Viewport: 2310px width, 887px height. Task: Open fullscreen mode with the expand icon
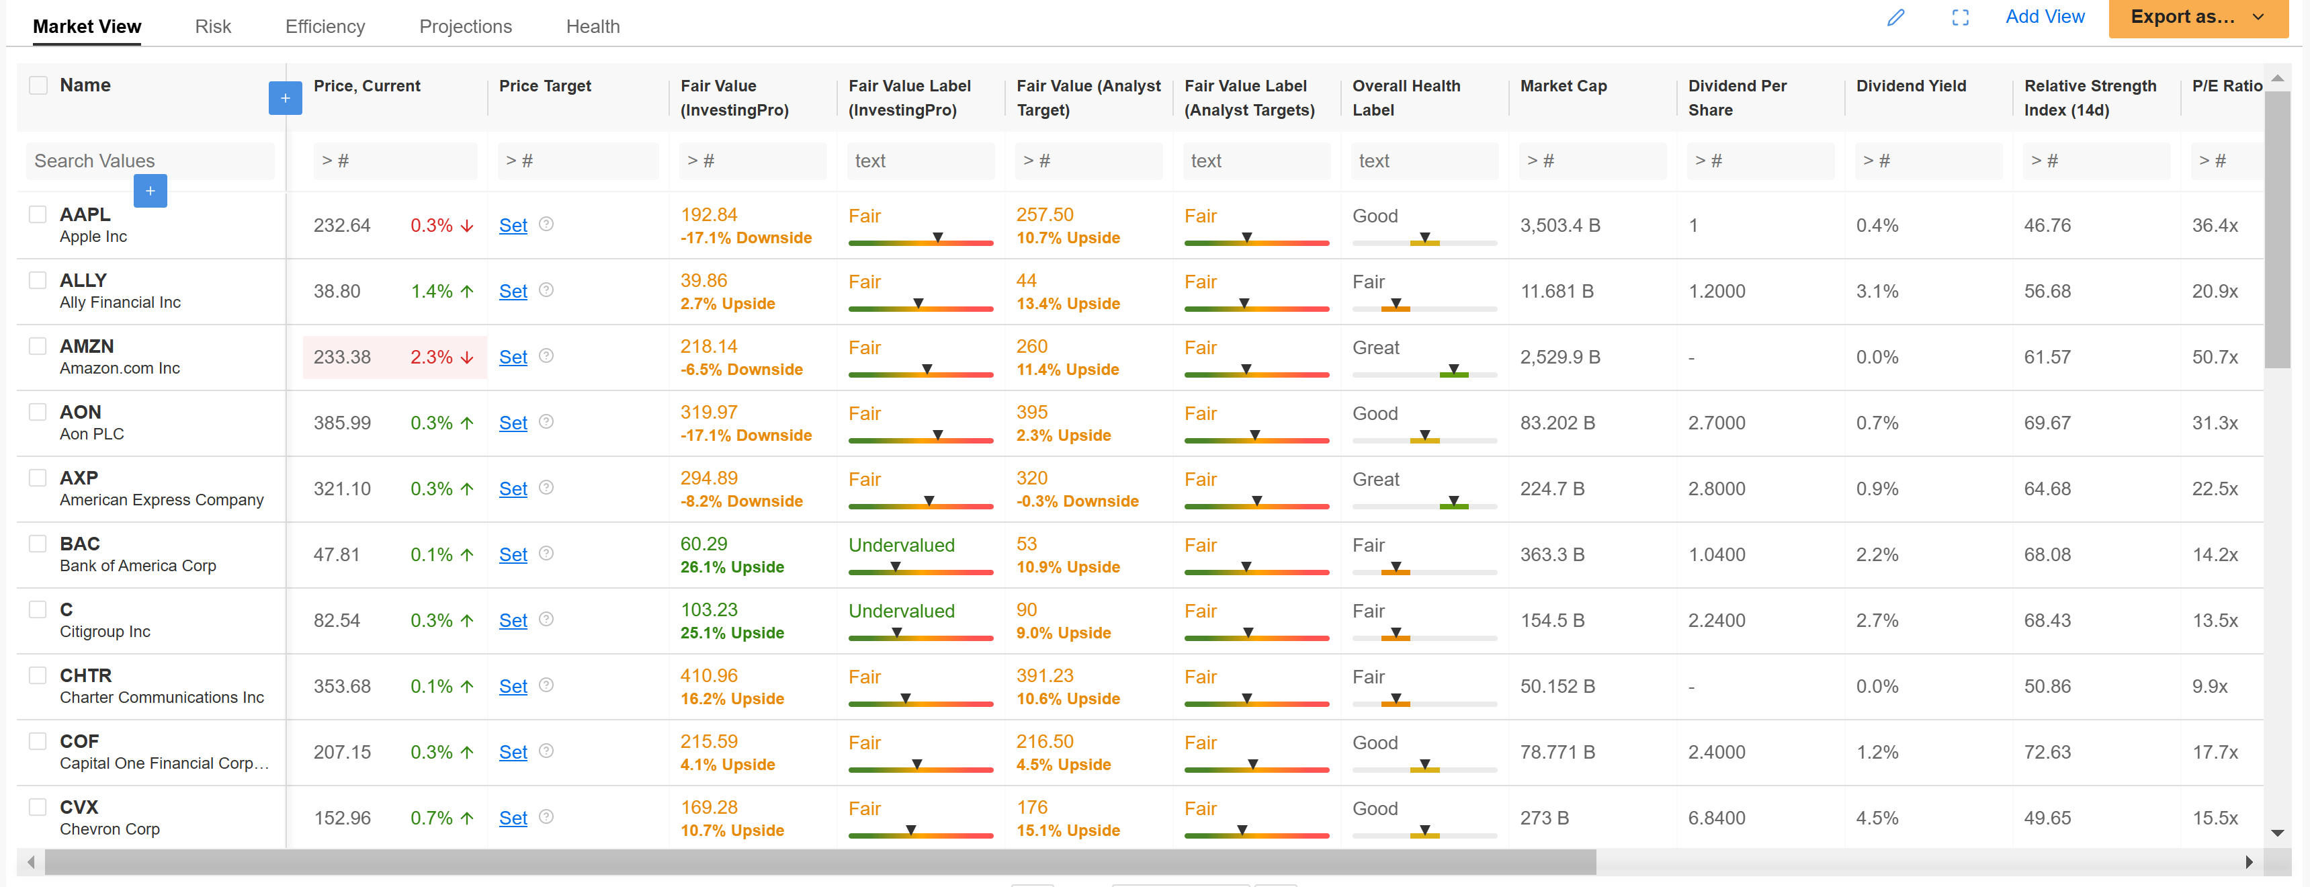coord(1960,18)
